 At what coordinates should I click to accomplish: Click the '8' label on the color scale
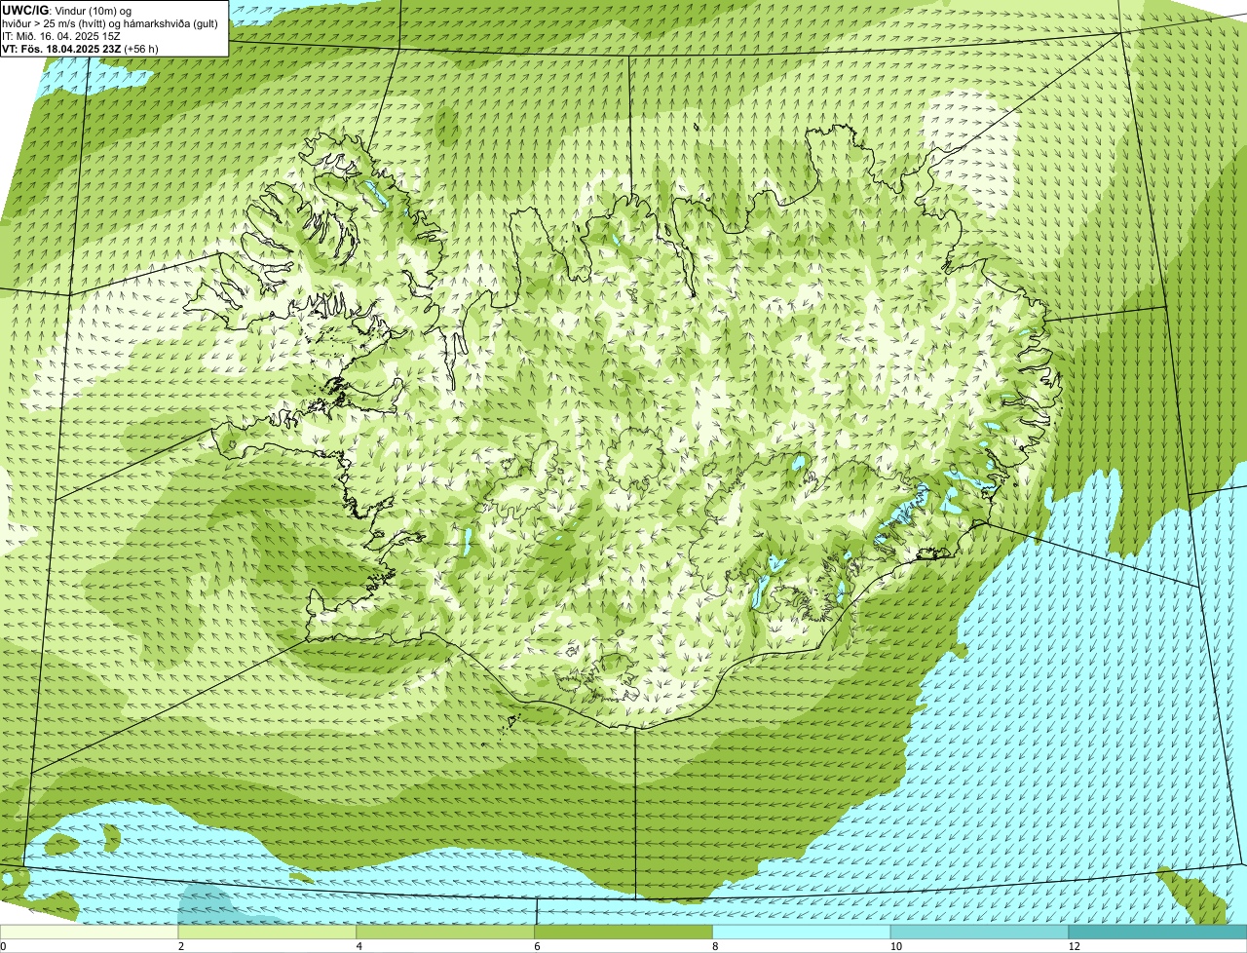[716, 946]
